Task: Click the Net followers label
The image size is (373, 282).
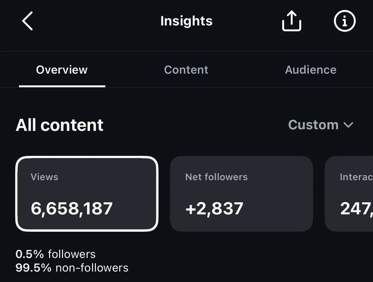Action: (216, 177)
